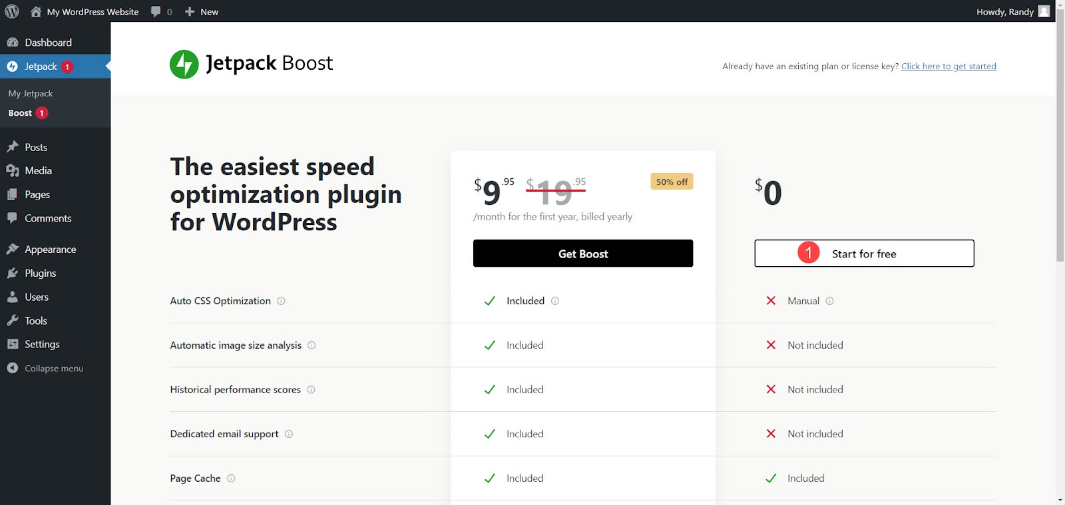The height and width of the screenshot is (505, 1065).
Task: Click the Page Cache feature label
Action: (195, 478)
